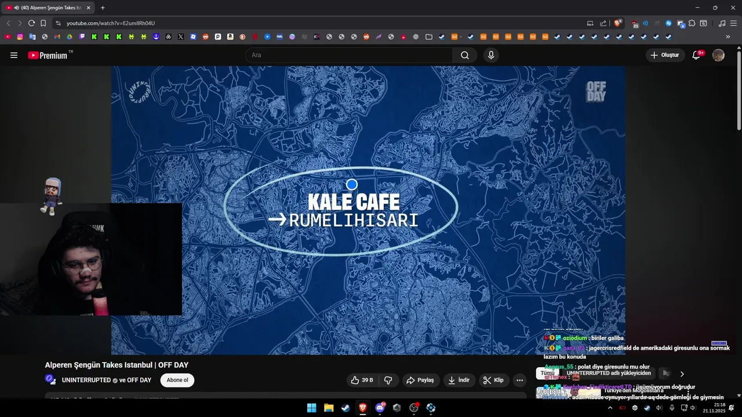Image resolution: width=742 pixels, height=417 pixels.
Task: Like the video with 39 B likes
Action: pyautogui.click(x=362, y=380)
